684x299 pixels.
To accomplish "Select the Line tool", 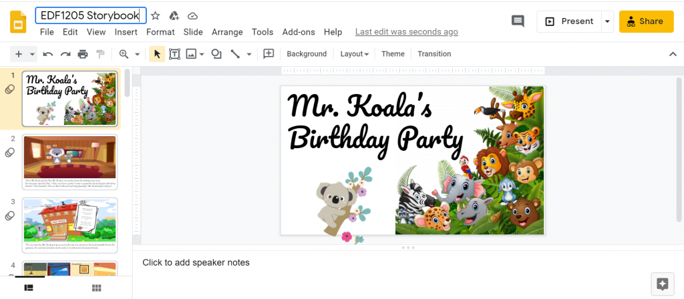I will (x=235, y=54).
